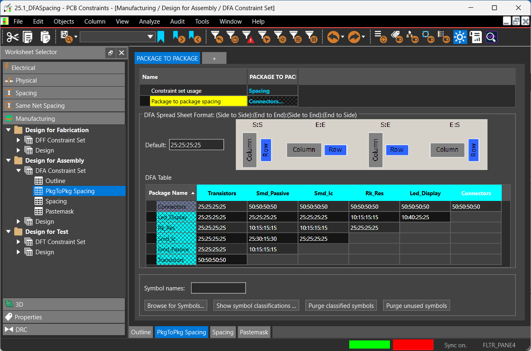Click the magnifier analysis icon at toolbar end
Image resolution: width=531 pixels, height=351 pixels.
491,37
